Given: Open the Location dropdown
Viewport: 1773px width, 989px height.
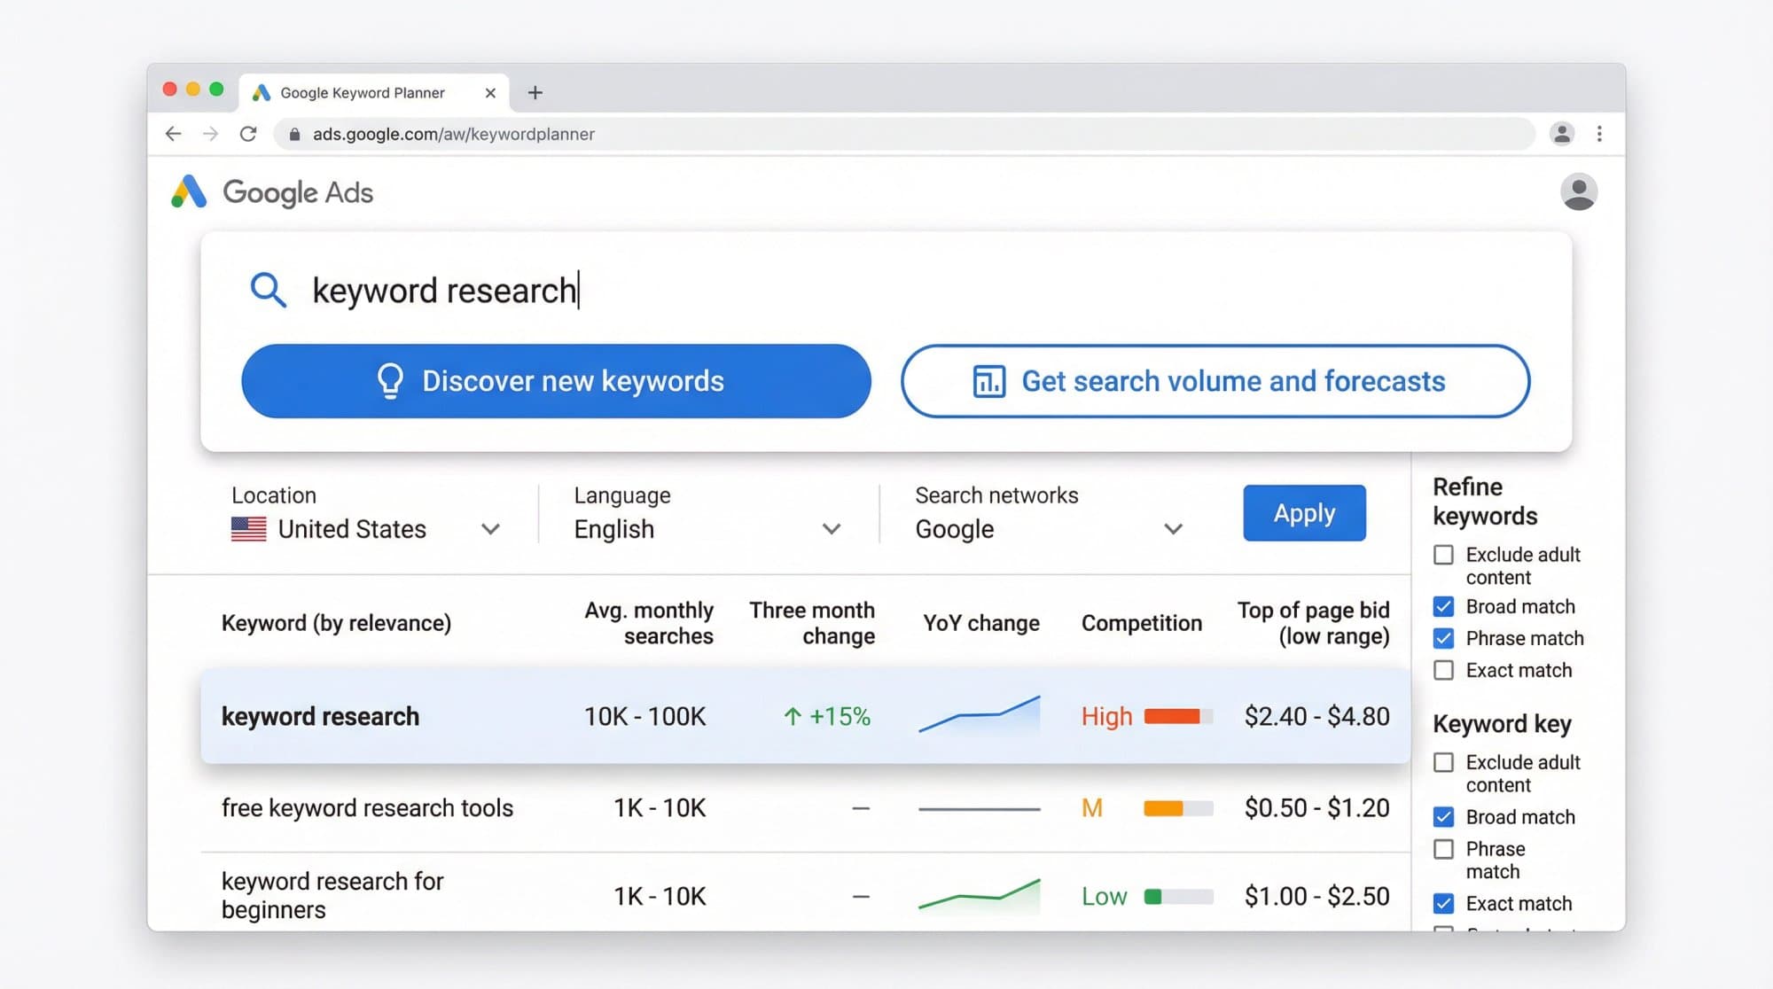Looking at the screenshot, I should click(365, 529).
